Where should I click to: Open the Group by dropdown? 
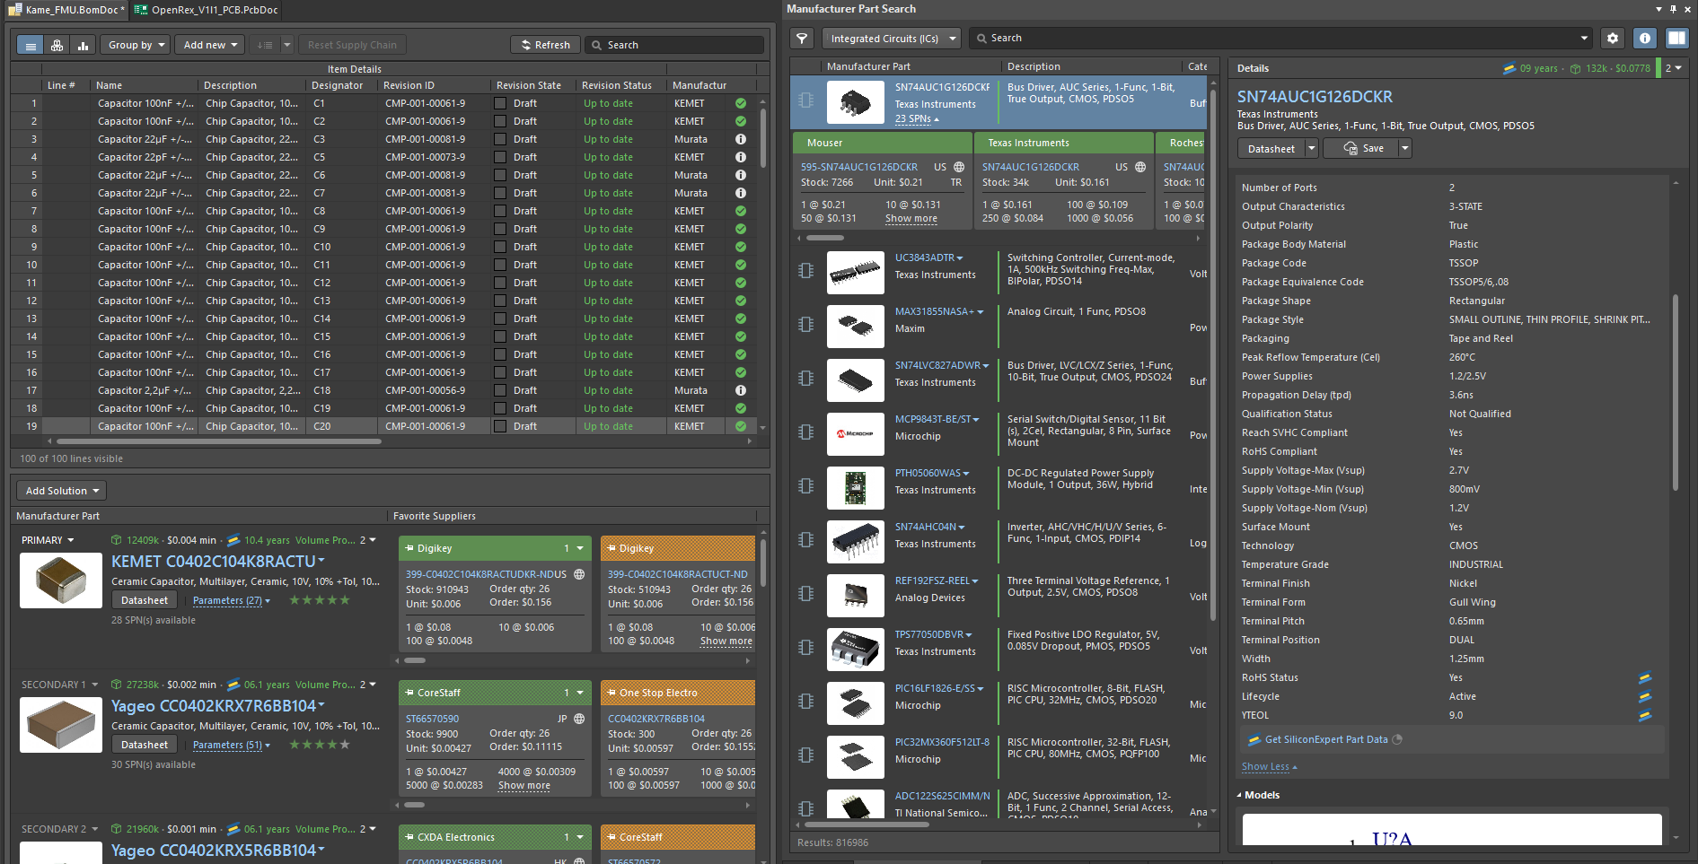pyautogui.click(x=136, y=45)
